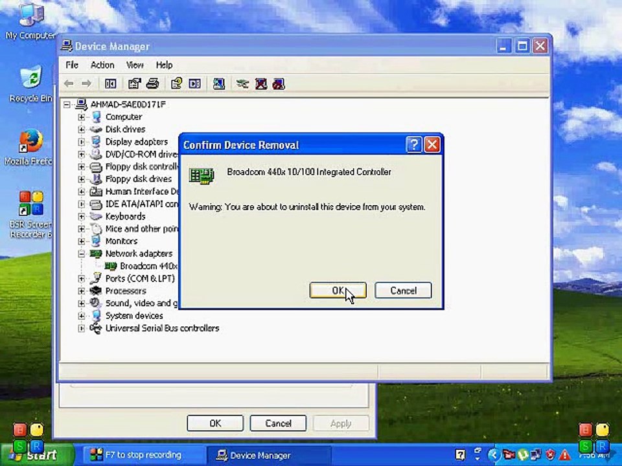Select the My Computer desktop icon

(30, 22)
